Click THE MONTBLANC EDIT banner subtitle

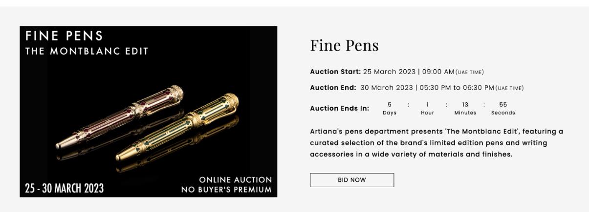click(x=87, y=51)
